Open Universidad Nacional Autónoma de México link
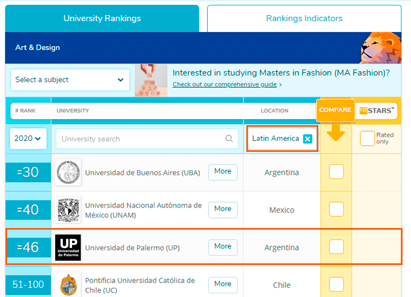Viewport: 411px width, 297px height. pyautogui.click(x=143, y=210)
